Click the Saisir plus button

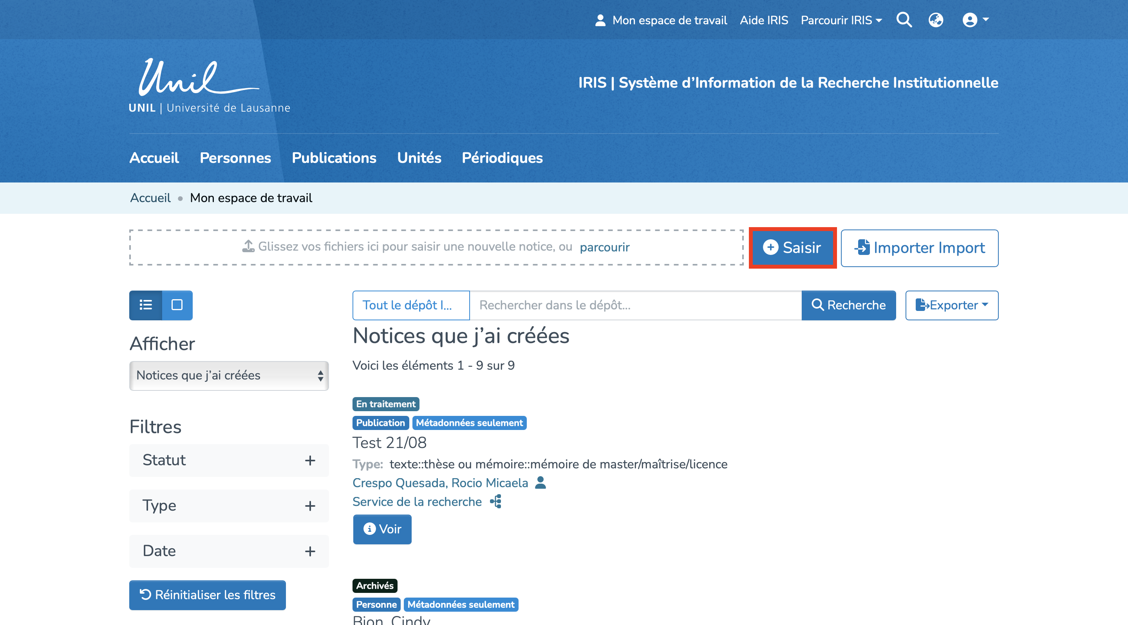tap(792, 248)
